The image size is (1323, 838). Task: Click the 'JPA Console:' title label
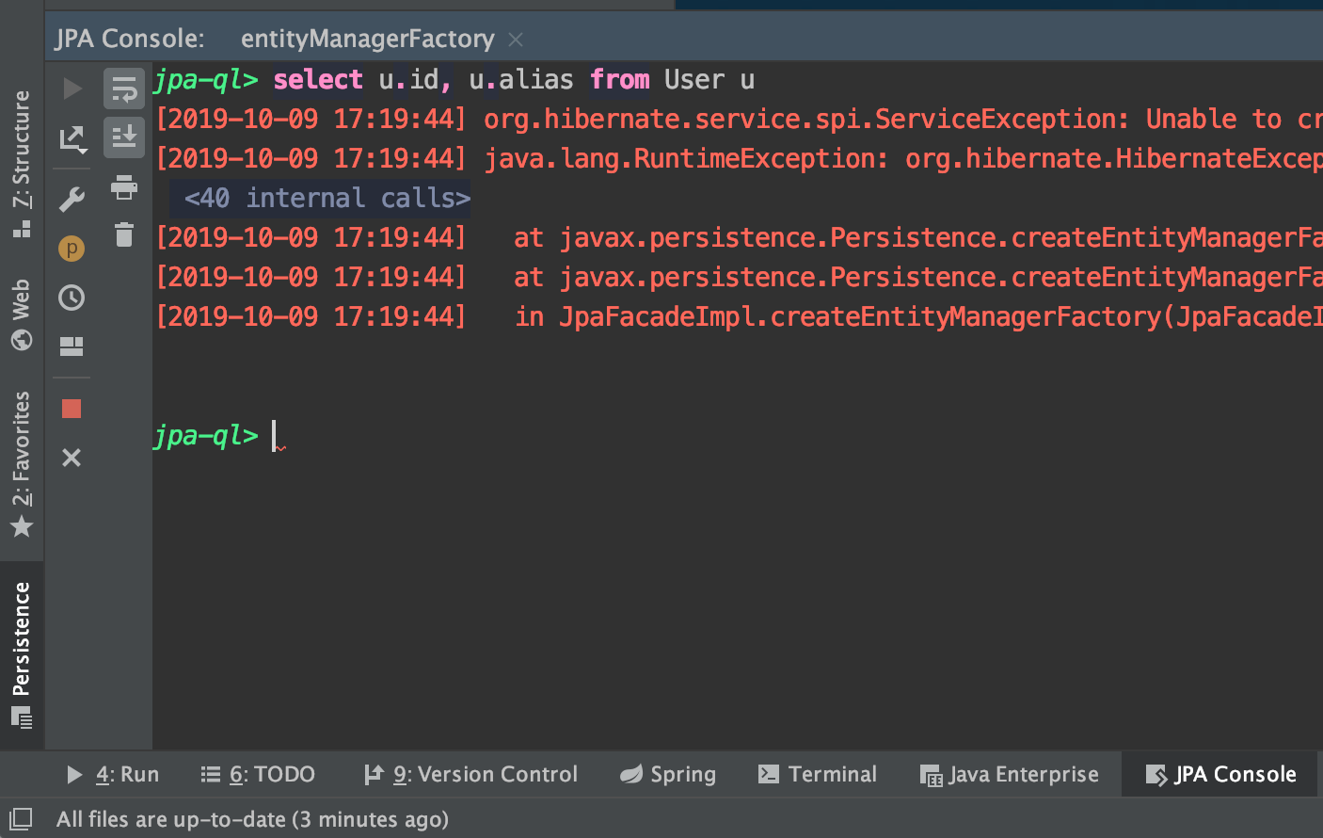coord(130,39)
